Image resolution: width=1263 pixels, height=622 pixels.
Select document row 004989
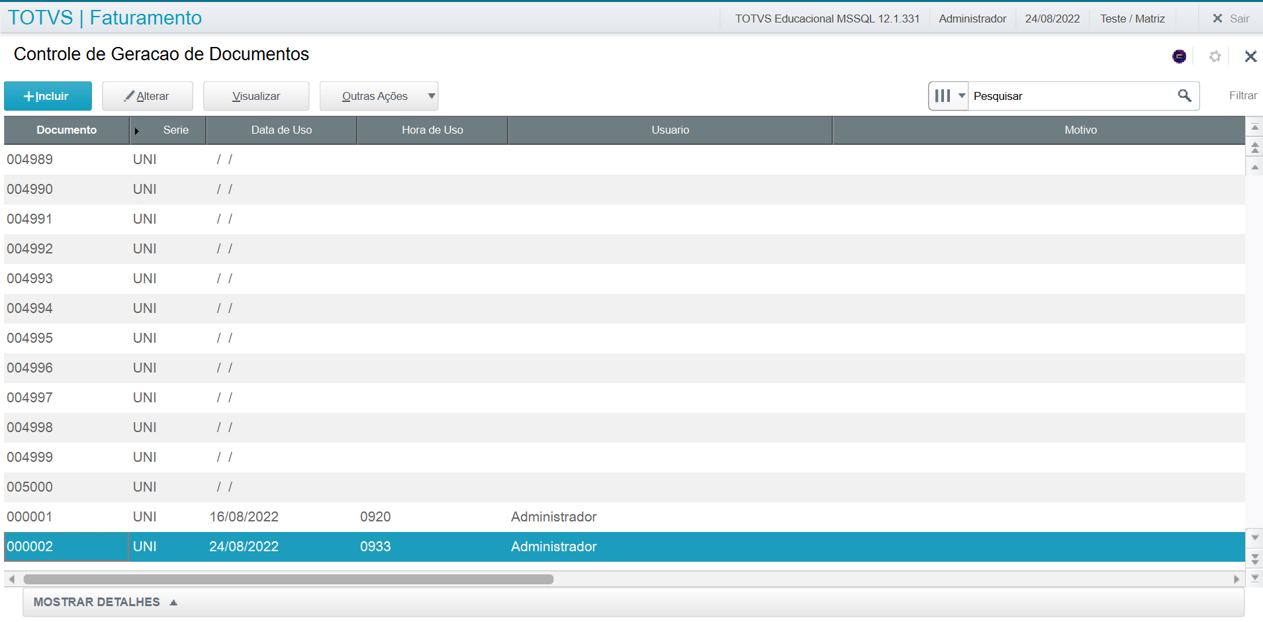tap(624, 159)
